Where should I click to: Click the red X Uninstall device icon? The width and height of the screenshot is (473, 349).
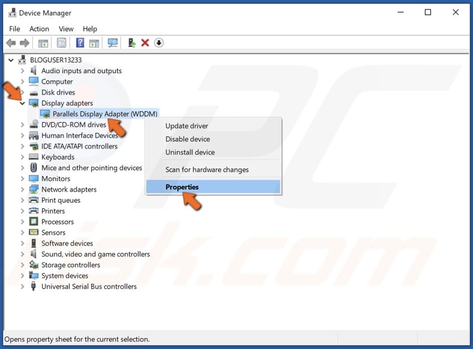tap(145, 43)
